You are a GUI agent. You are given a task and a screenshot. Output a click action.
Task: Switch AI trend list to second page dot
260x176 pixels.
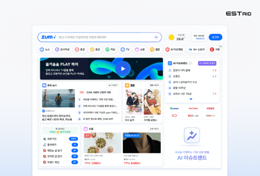click(x=193, y=99)
